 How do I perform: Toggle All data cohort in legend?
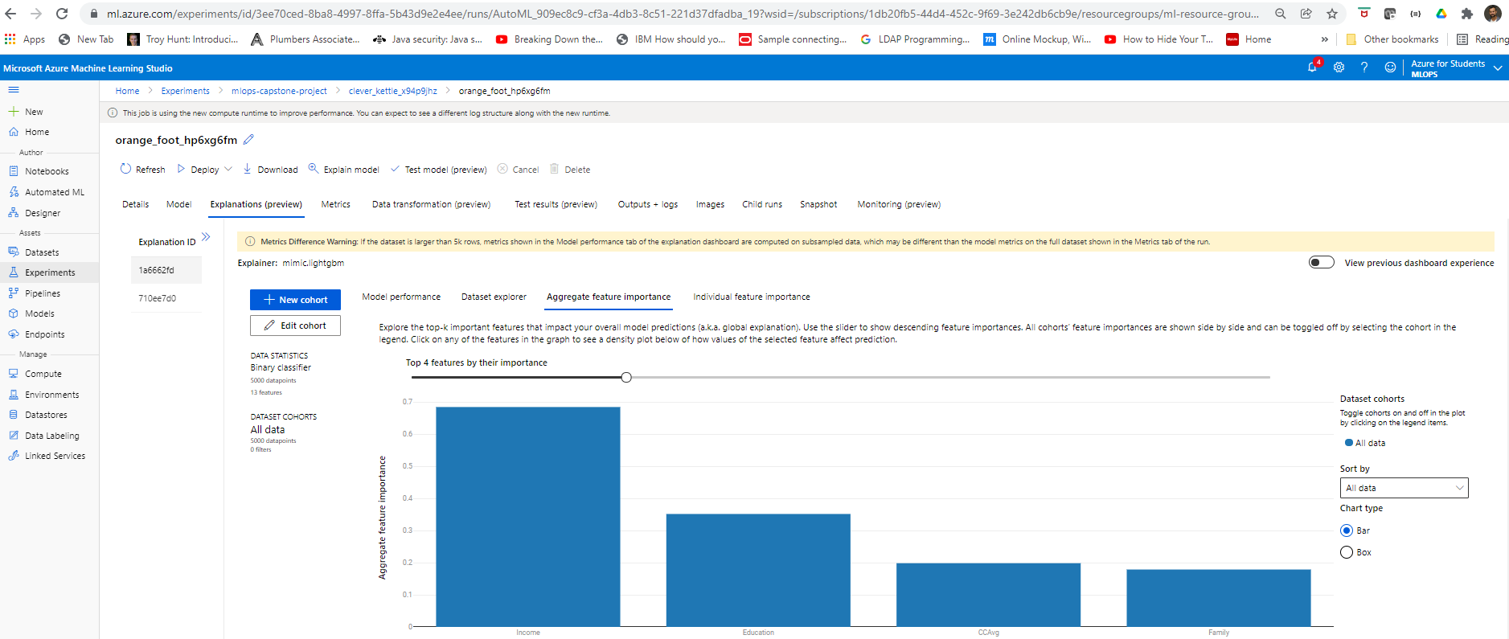point(1365,443)
